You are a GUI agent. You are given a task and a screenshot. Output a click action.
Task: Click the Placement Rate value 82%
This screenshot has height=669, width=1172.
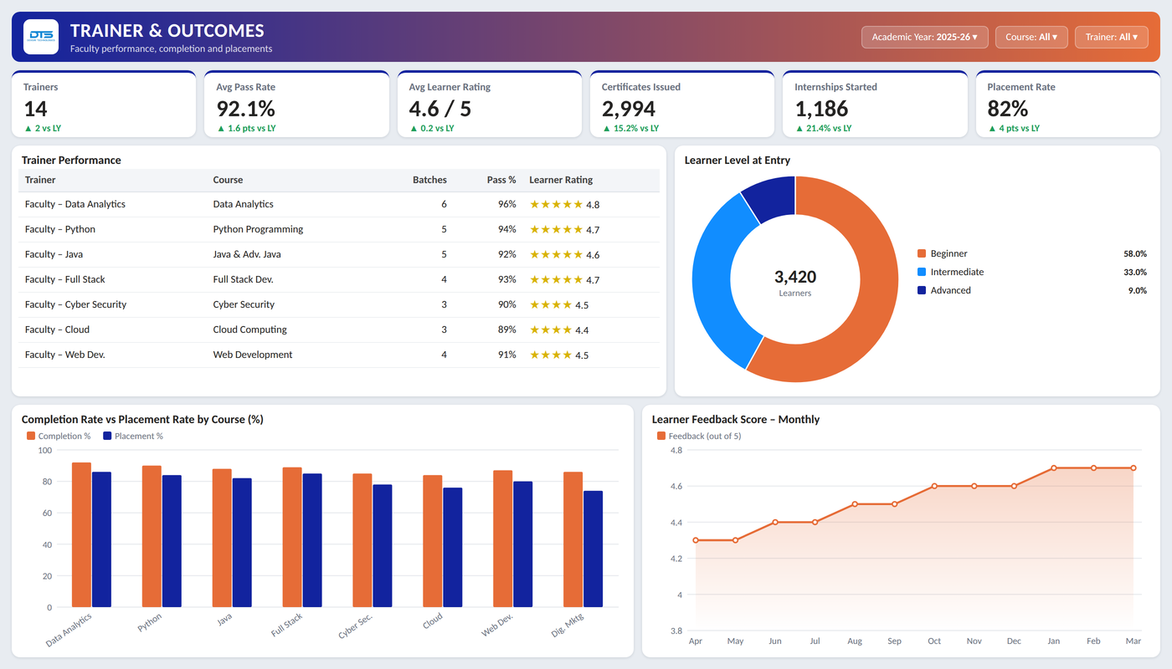1008,109
